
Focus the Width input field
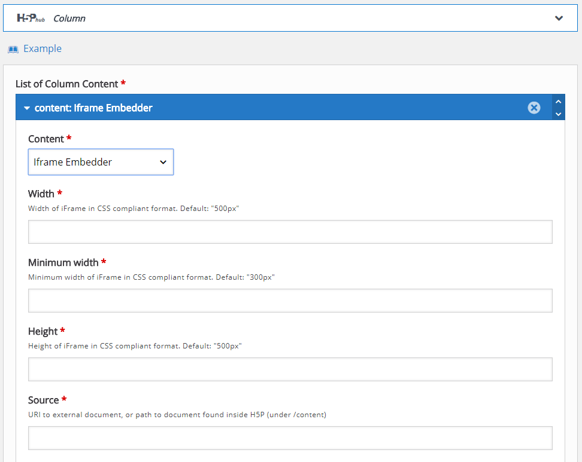(x=290, y=231)
